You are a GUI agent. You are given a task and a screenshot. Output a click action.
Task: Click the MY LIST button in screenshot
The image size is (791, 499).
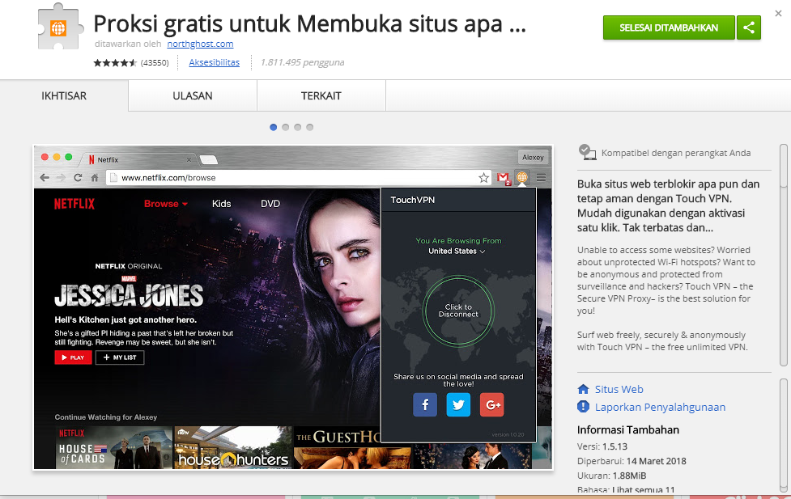click(120, 357)
